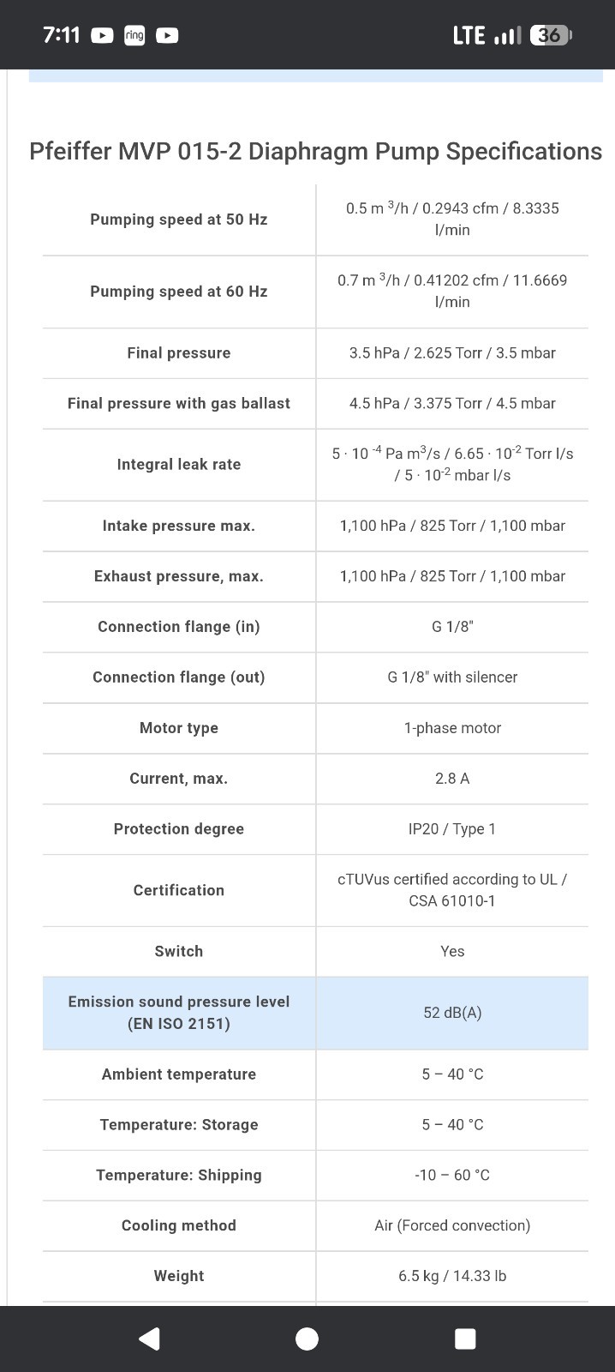The width and height of the screenshot is (615, 1372).
Task: Tap the Pumping speed at 50 Hz label
Action: [x=179, y=220]
